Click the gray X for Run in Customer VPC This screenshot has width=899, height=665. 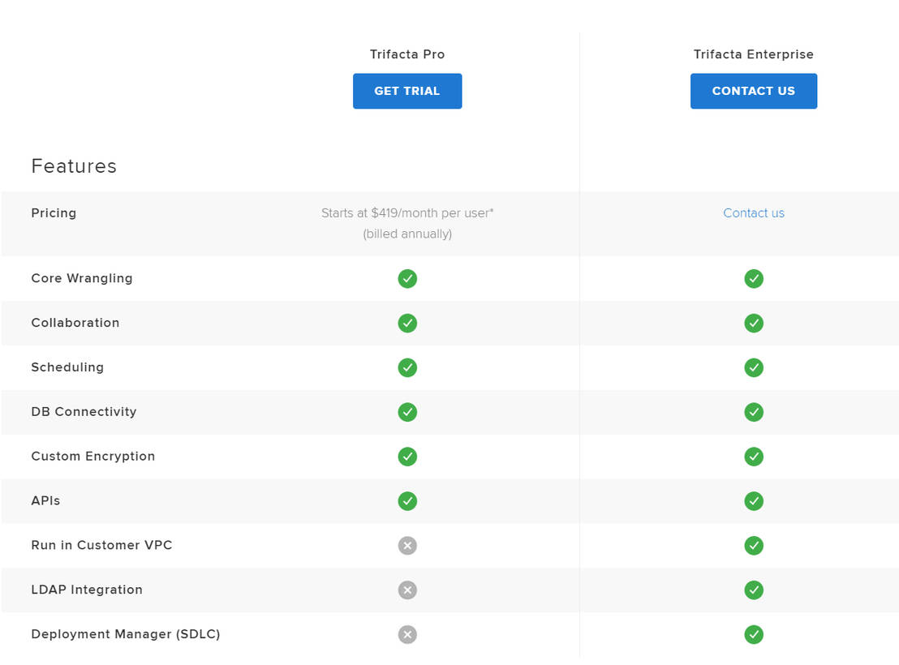click(407, 545)
